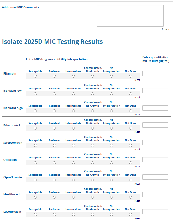Reset the Isoniazid high selection

tap(137, 115)
